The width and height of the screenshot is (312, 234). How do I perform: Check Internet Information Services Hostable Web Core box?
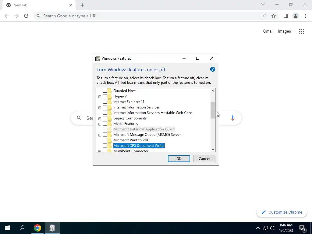click(105, 113)
